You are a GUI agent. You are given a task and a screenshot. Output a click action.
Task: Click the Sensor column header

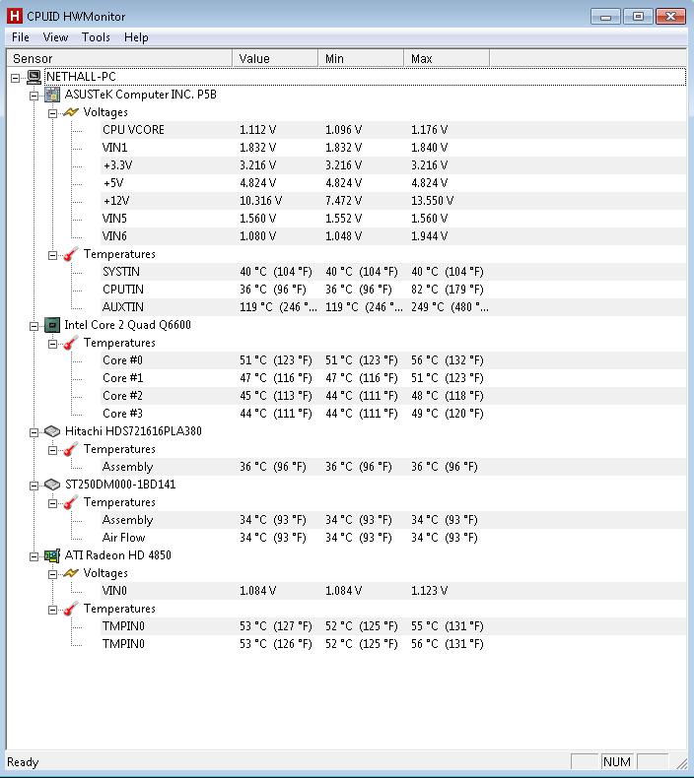click(119, 58)
